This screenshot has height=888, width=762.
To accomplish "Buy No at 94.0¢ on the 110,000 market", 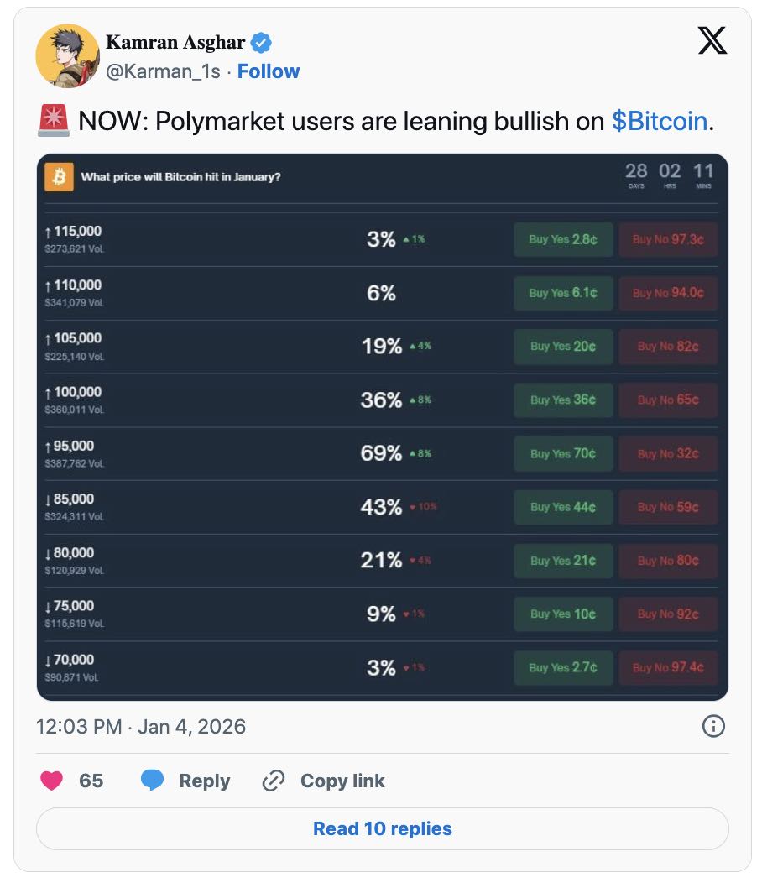I will click(668, 292).
